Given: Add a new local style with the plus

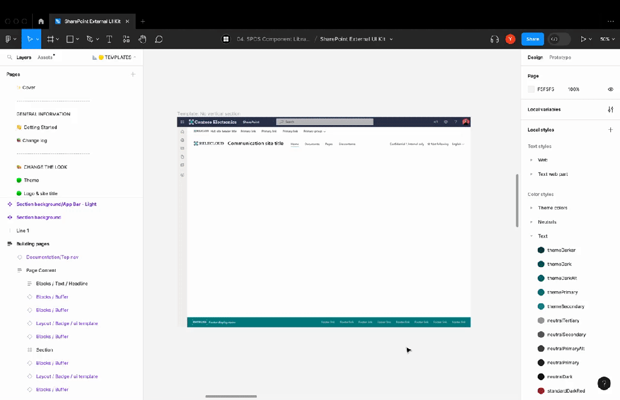Looking at the screenshot, I should tap(610, 129).
